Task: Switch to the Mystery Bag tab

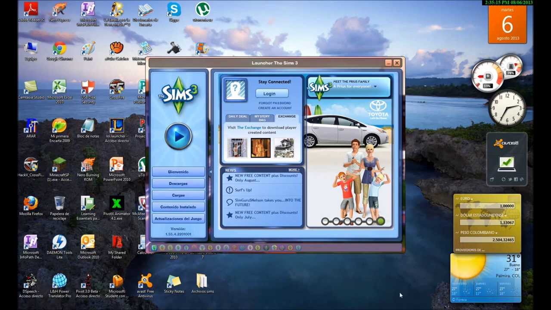Action: click(262, 118)
